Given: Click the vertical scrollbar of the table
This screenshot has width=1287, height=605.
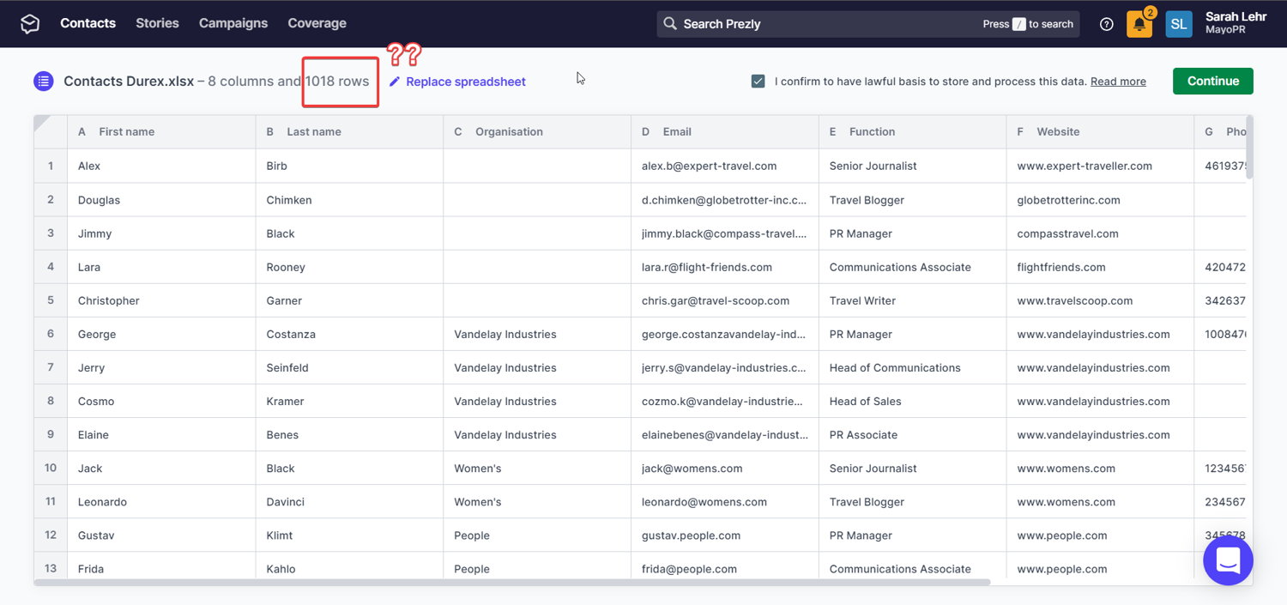Looking at the screenshot, I should coord(1248,146).
